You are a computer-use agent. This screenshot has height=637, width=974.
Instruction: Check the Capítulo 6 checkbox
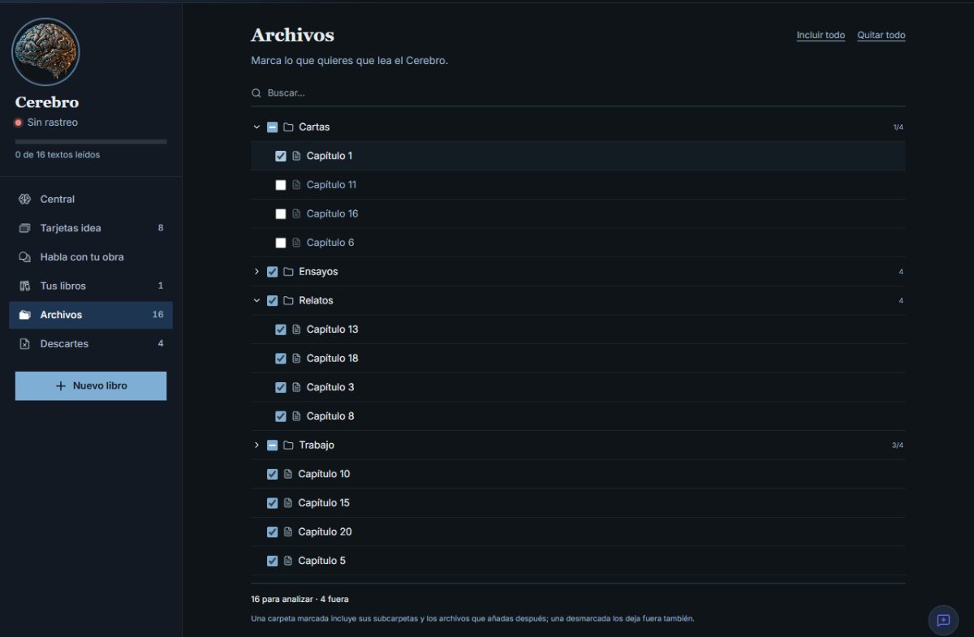point(281,243)
